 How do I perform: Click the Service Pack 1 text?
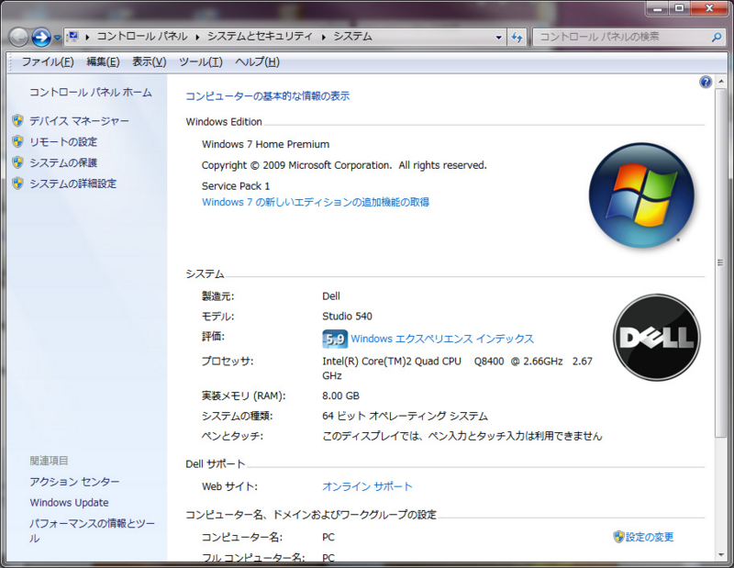[x=236, y=186]
